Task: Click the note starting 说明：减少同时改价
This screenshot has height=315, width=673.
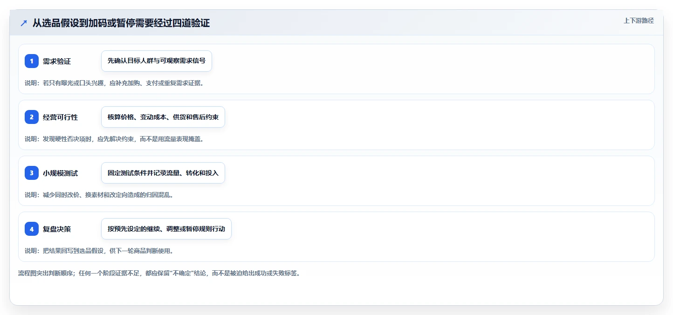Action: (99, 195)
